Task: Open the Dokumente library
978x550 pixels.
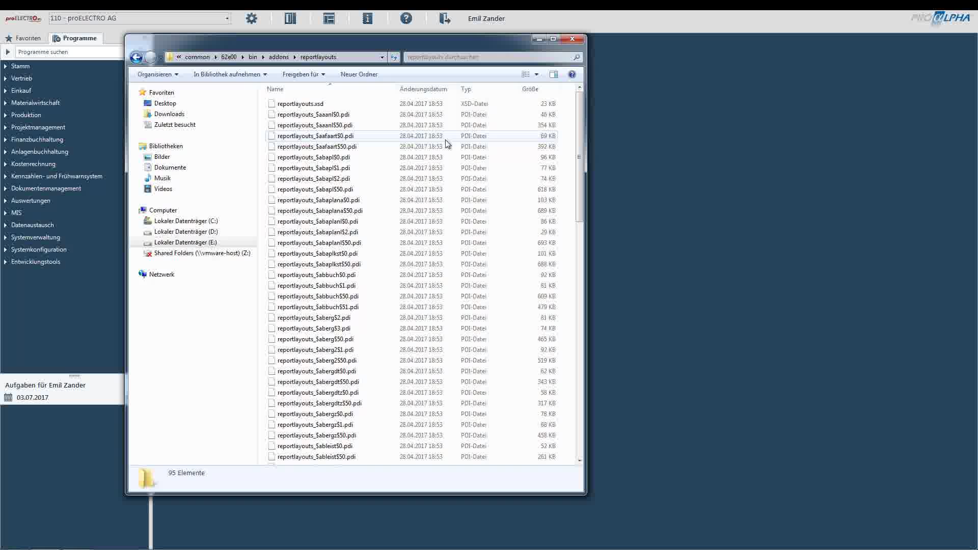Action: pos(170,168)
